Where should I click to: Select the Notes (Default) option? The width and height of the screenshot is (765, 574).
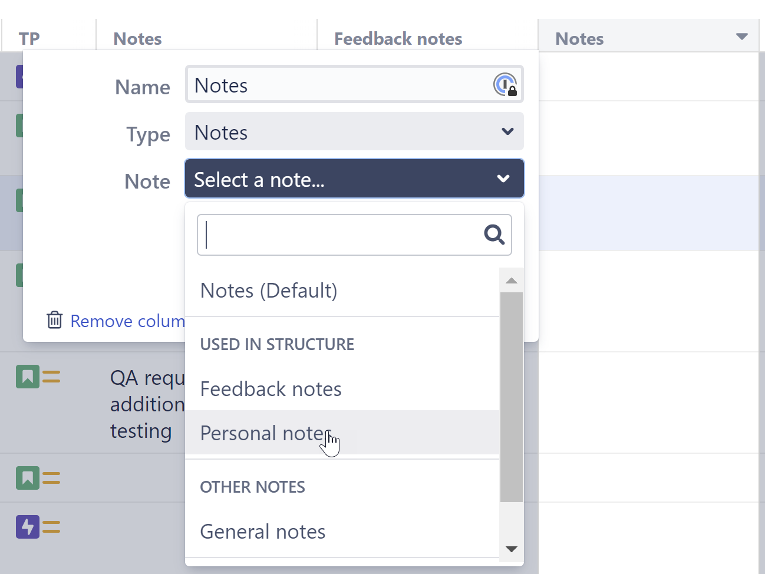269,290
